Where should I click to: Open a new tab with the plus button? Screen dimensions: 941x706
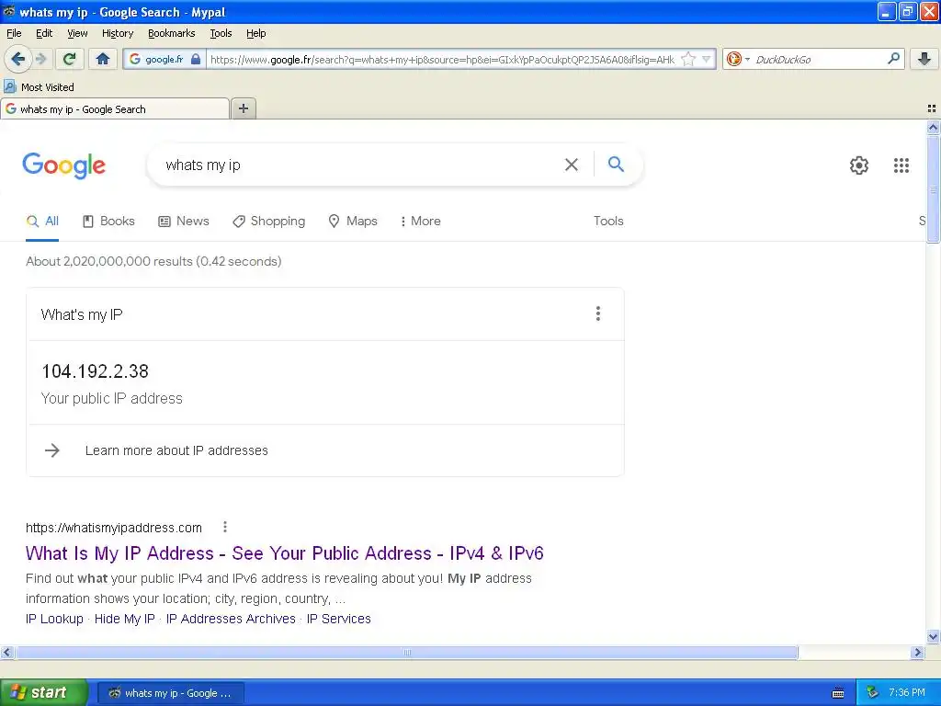tap(243, 108)
